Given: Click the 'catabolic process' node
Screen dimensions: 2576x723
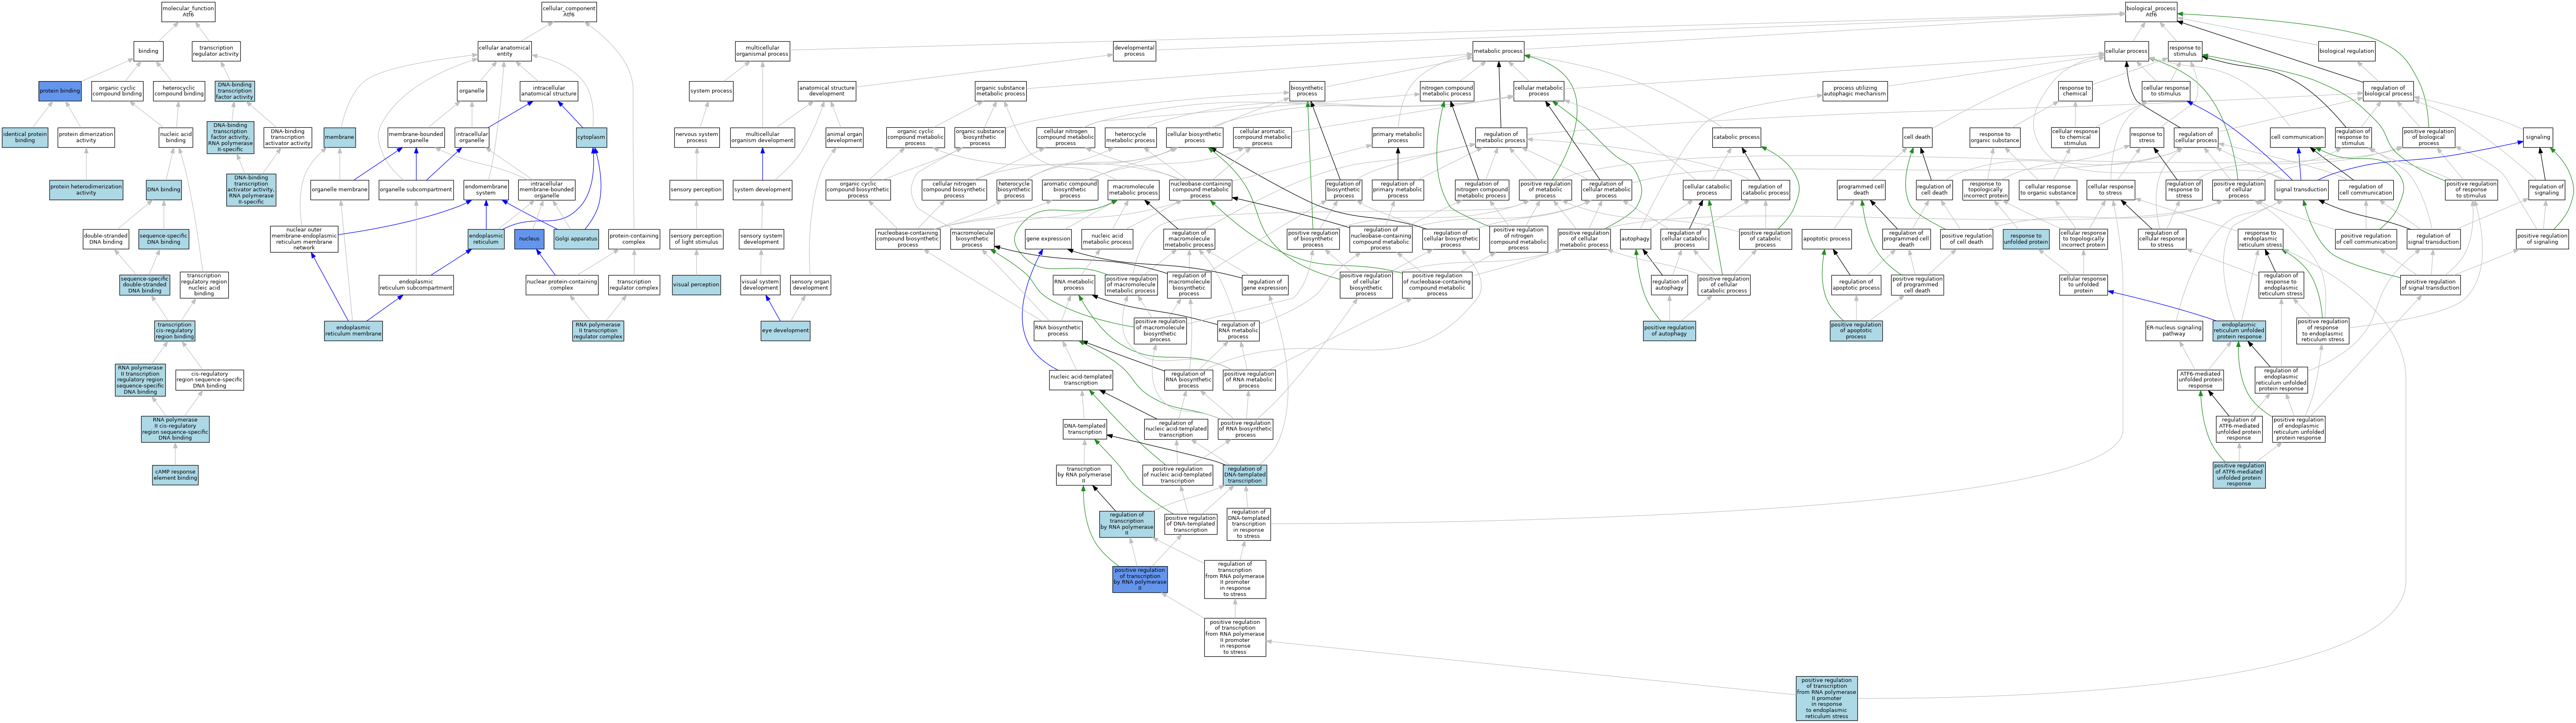Looking at the screenshot, I should point(1736,138).
